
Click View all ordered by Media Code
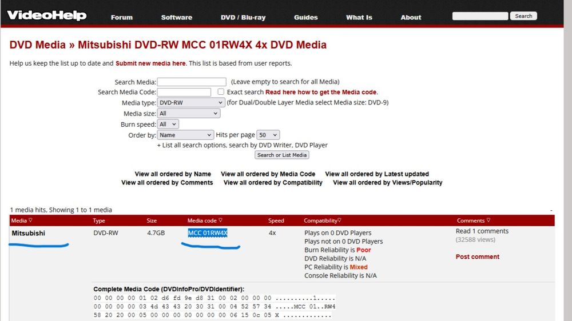(x=268, y=174)
